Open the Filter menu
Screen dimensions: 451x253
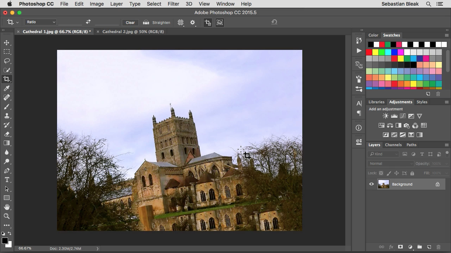point(173,4)
